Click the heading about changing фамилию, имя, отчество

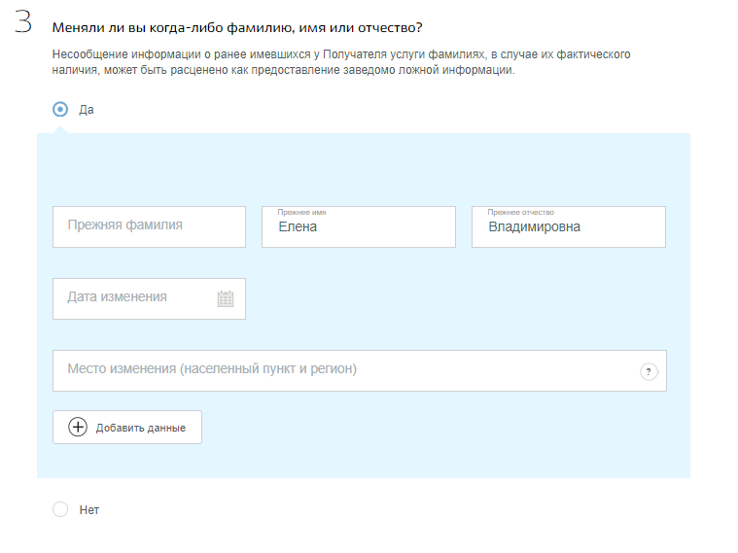coord(237,28)
